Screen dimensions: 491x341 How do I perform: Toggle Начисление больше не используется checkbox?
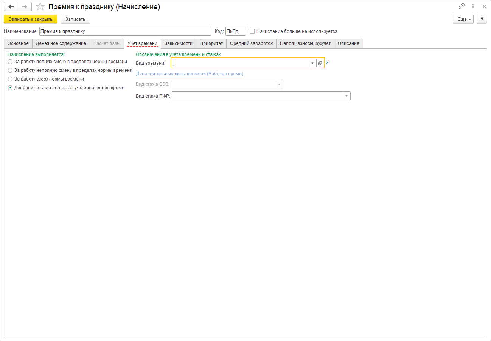click(252, 31)
